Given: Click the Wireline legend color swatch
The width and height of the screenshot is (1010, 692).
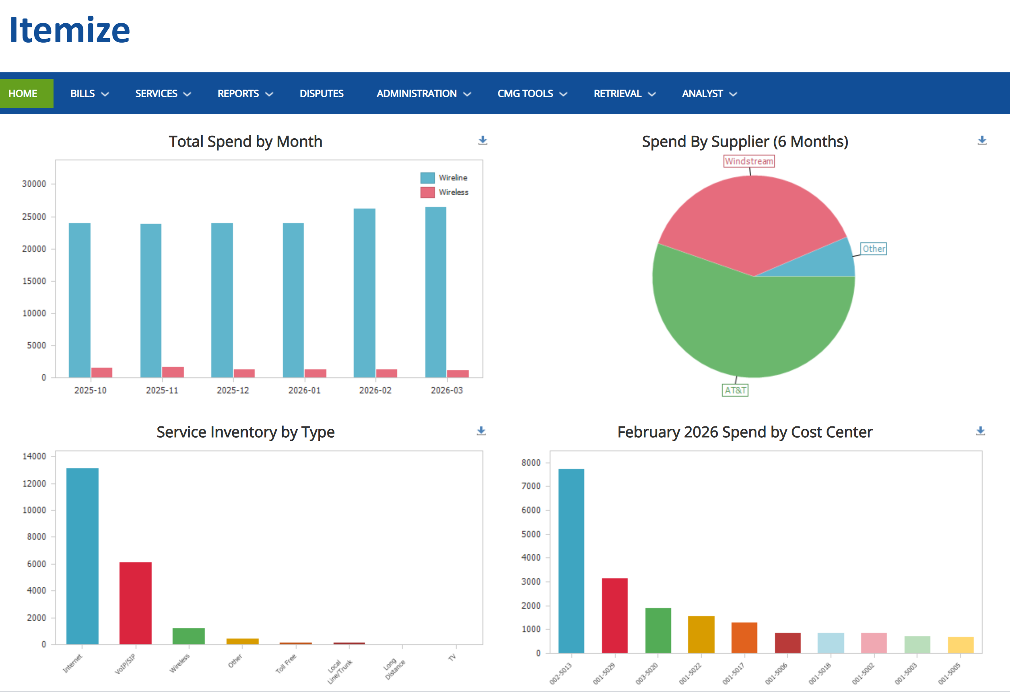Looking at the screenshot, I should [x=427, y=178].
